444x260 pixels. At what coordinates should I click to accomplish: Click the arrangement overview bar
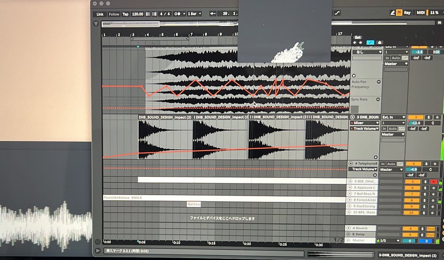click(x=170, y=24)
